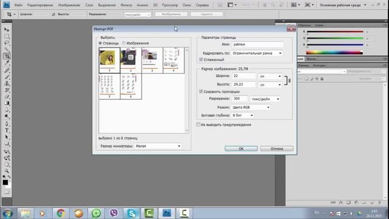389x219 pixels.
Task: Click the black foreground color swatch
Action: click(x=5, y=182)
